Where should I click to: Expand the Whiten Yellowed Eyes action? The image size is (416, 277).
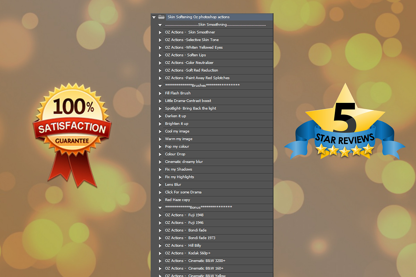pos(160,47)
